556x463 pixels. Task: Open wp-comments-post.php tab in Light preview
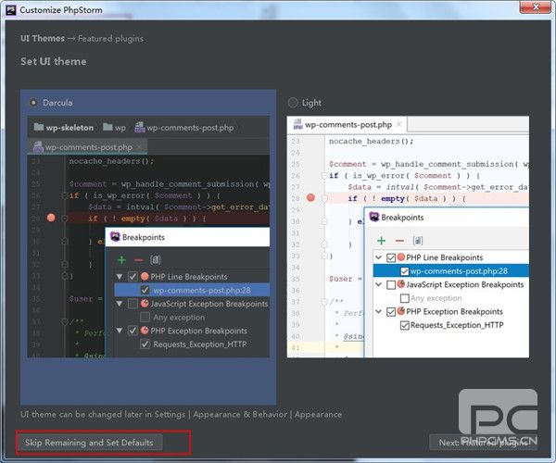[x=348, y=125]
